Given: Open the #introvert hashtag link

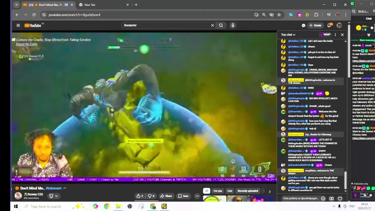Looking at the screenshot, I should [54, 188].
